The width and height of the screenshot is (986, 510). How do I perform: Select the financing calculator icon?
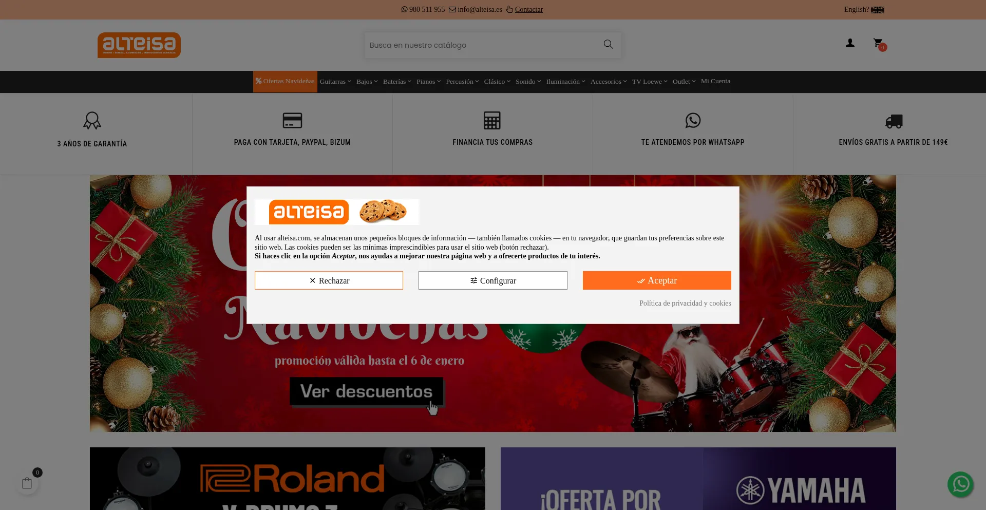tap(492, 120)
